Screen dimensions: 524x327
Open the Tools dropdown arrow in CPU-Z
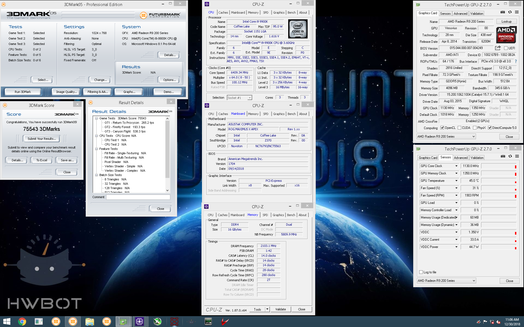click(267, 309)
